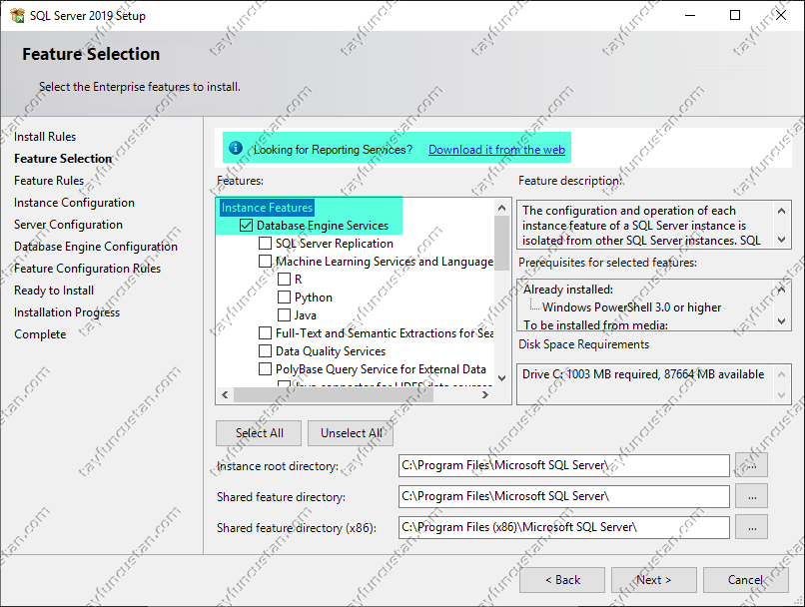This screenshot has width=805, height=607.
Task: Minimize the SQL Server 2019 Setup window
Action: (x=690, y=15)
